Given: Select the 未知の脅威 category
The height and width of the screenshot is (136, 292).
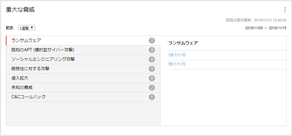Looking at the screenshot, I should (22, 88).
